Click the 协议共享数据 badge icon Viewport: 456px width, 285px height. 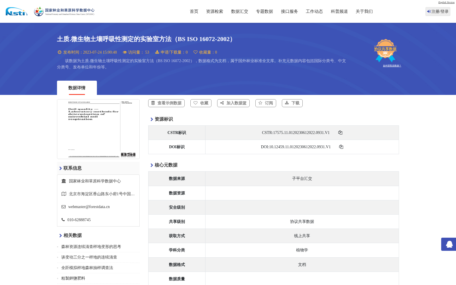385,50
